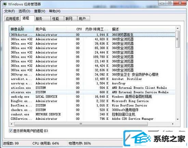The height and width of the screenshot is (148, 188).
Task: Maximize the Task Manager window
Action: pos(170,3)
